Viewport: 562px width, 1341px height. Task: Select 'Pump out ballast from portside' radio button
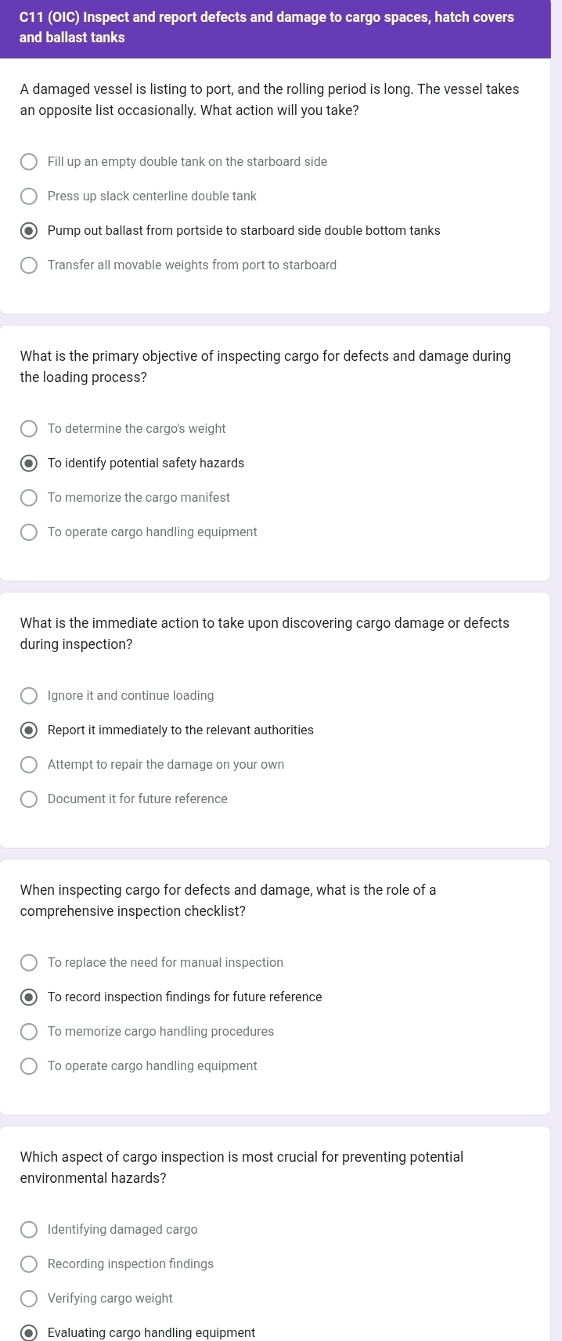[29, 231]
